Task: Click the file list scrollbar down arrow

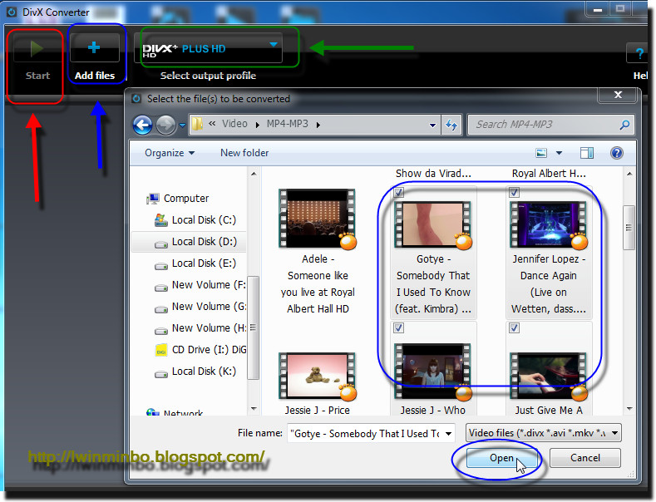Action: pos(629,409)
